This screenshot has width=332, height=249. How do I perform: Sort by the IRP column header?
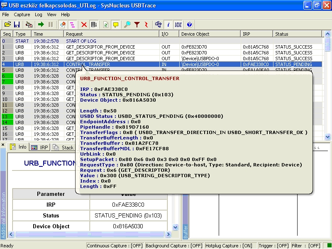(256, 34)
